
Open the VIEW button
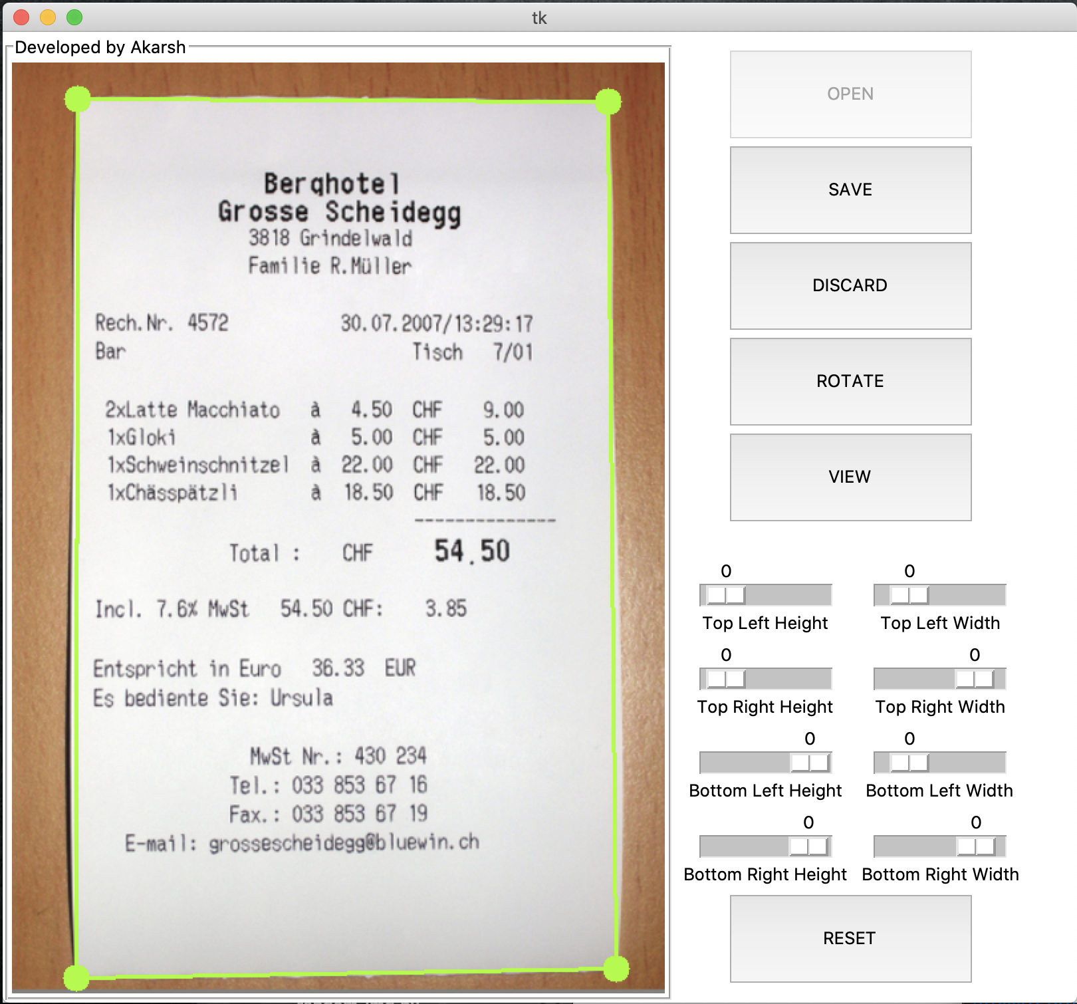click(850, 477)
